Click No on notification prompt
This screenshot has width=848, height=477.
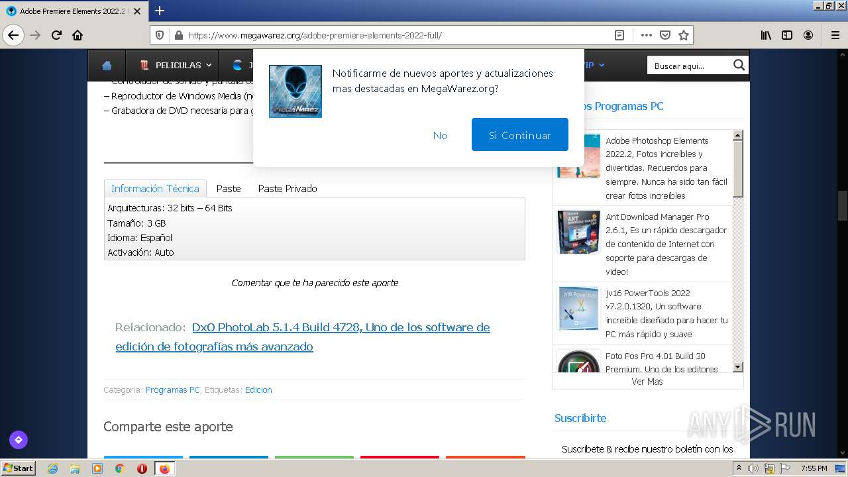[x=440, y=135]
